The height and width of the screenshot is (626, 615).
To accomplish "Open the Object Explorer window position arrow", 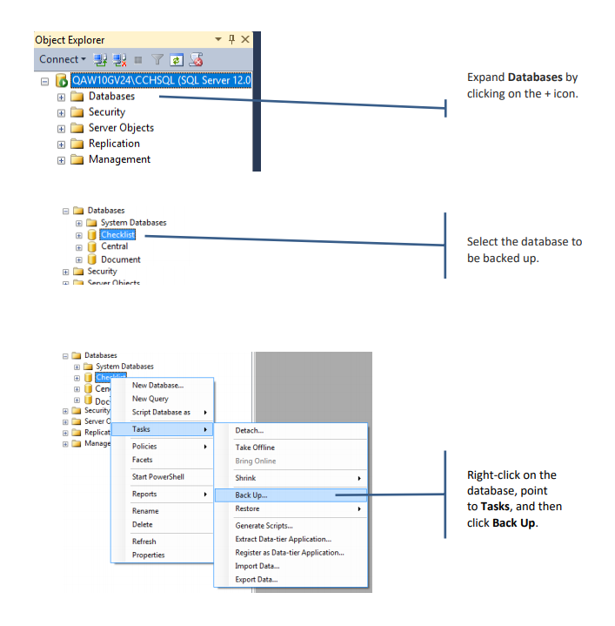I will [x=218, y=39].
